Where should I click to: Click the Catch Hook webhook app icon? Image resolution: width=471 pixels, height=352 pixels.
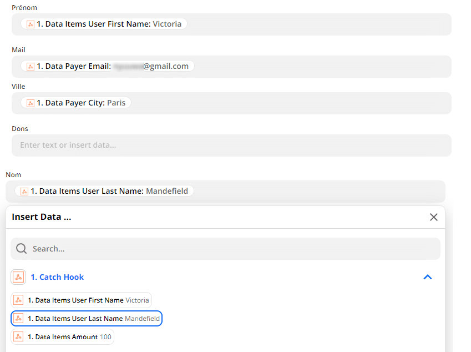click(x=18, y=277)
